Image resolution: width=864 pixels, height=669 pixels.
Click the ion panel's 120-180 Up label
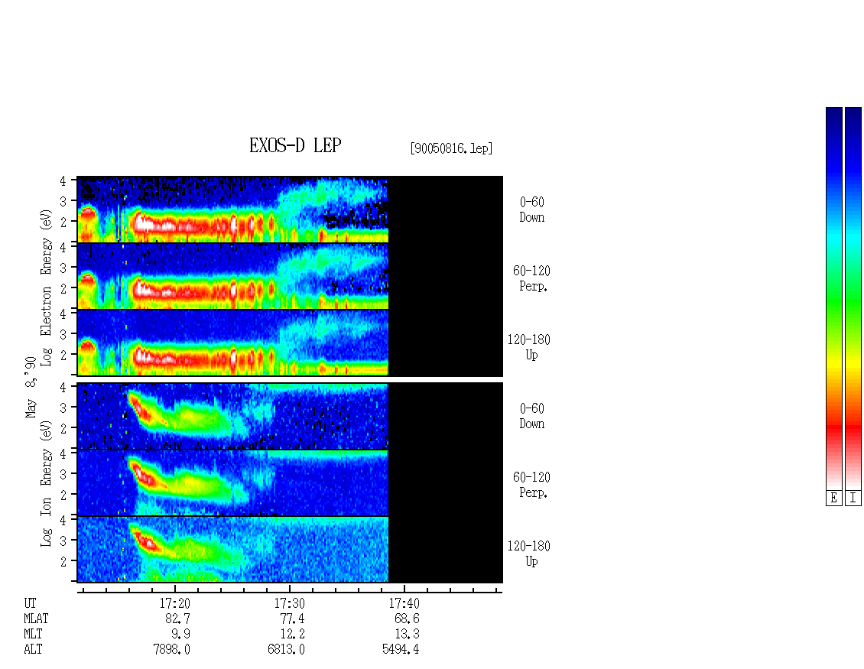529,554
